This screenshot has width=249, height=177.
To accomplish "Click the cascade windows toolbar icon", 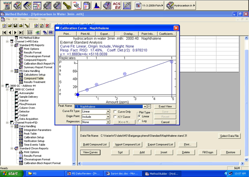I will pos(45,33).
